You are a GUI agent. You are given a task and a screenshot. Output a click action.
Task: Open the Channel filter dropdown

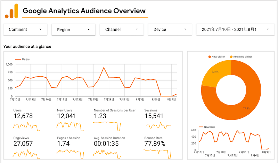pyautogui.click(x=122, y=29)
